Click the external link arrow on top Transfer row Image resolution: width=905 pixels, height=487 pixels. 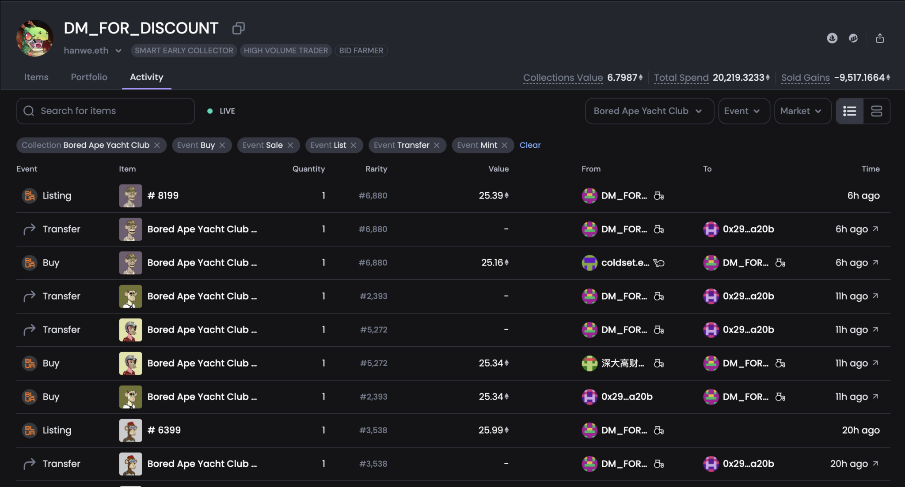coord(875,229)
